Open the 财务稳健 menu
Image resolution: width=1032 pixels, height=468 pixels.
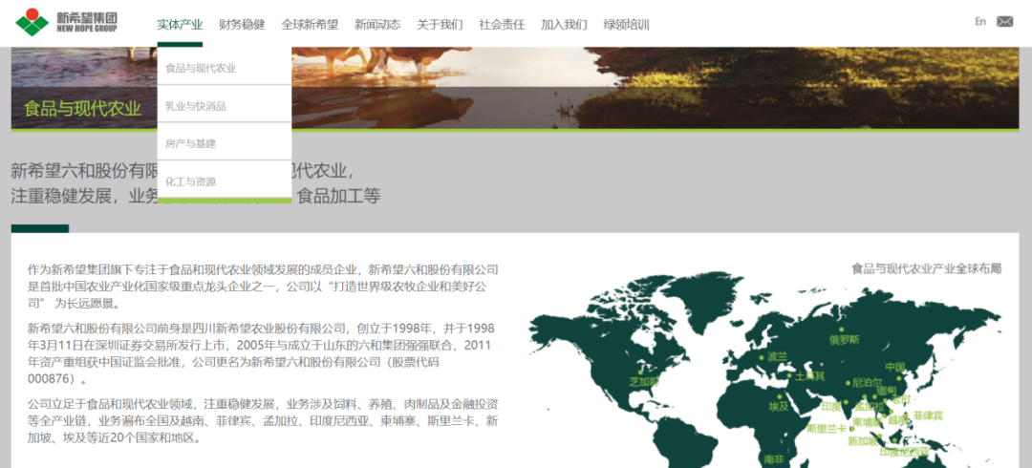click(x=242, y=25)
